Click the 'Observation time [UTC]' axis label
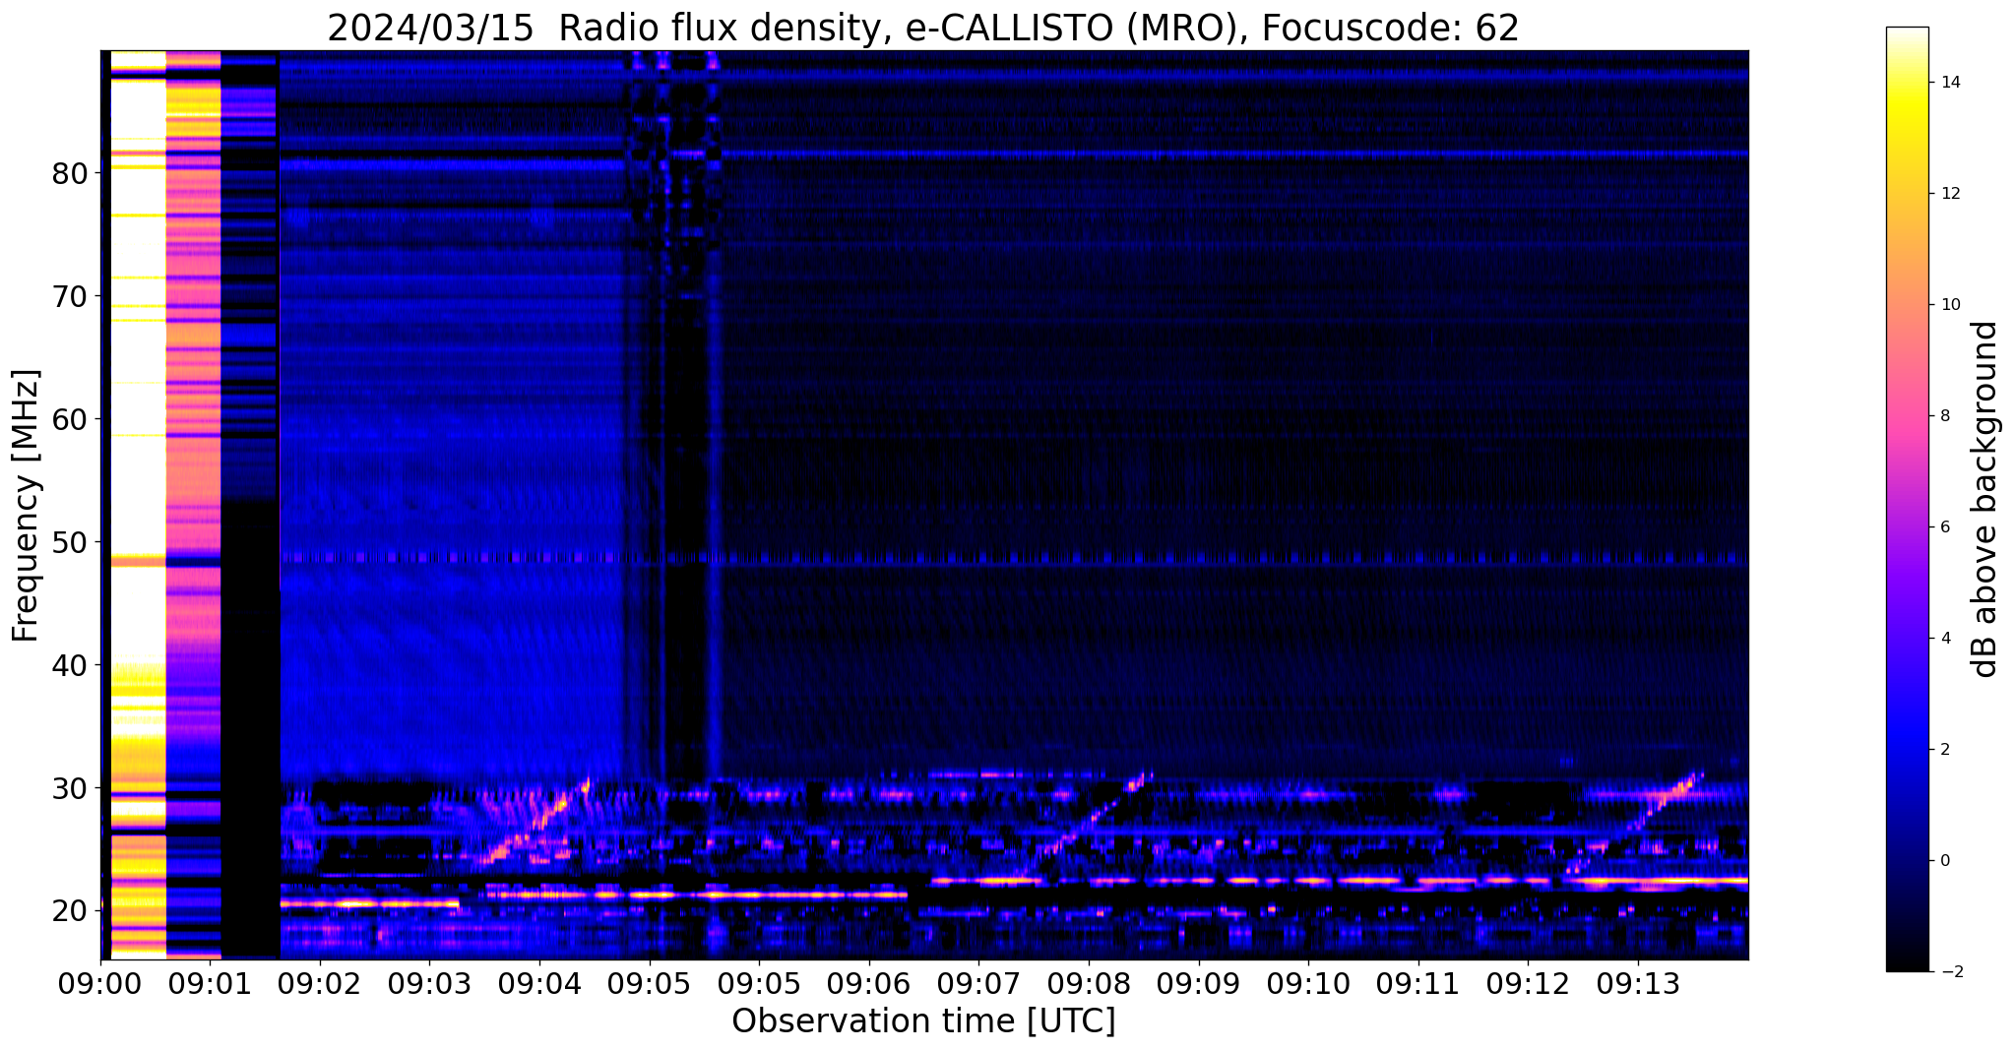This screenshot has width=2015, height=1050. 923,1020
